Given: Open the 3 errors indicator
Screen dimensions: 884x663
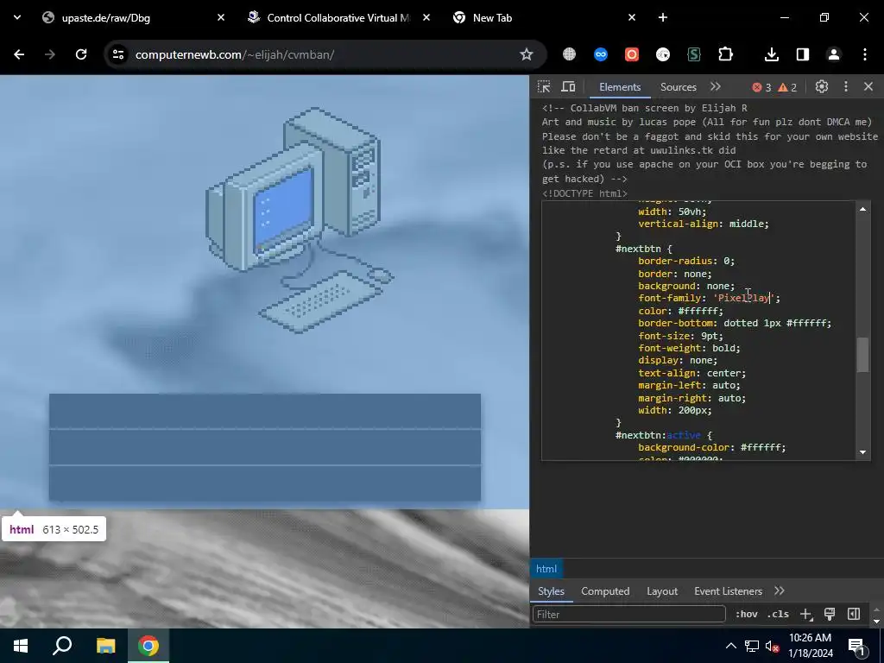Looking at the screenshot, I should (x=761, y=87).
